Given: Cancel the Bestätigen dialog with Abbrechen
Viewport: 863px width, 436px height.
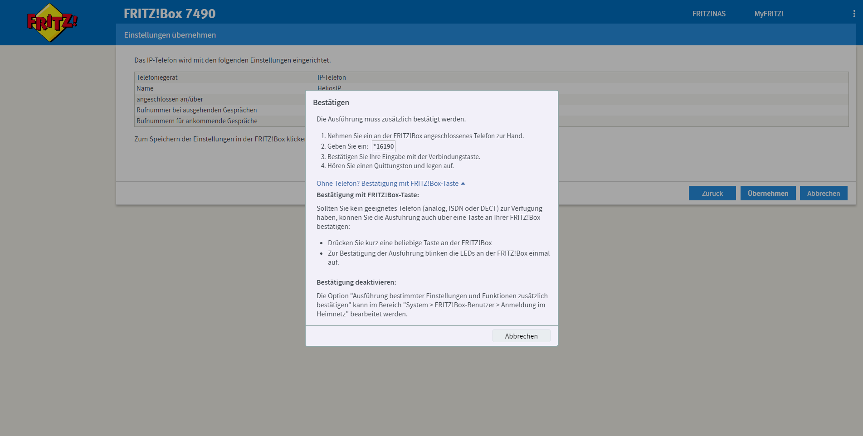Looking at the screenshot, I should coord(521,336).
